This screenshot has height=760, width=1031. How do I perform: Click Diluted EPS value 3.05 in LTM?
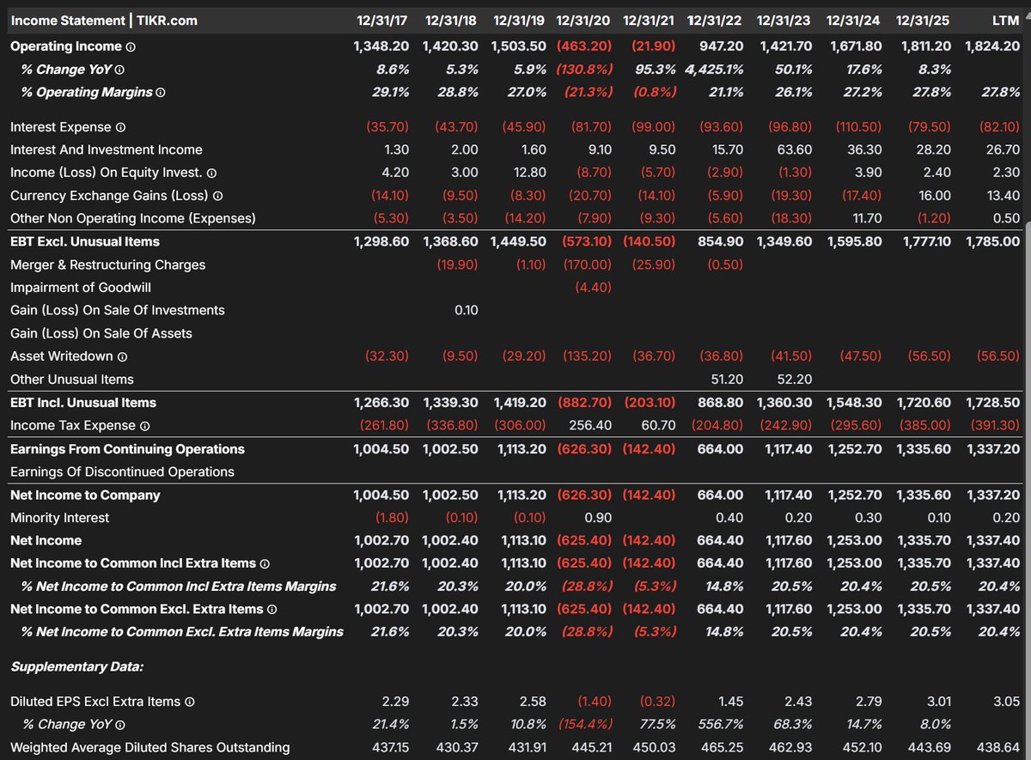click(x=1007, y=702)
